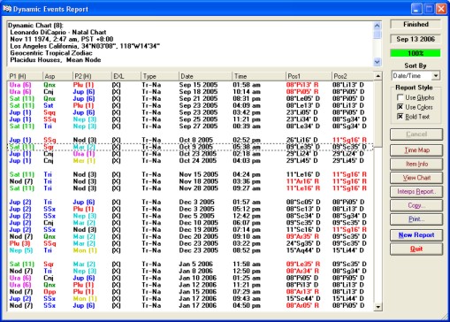Image resolution: width=450 pixels, height=322 pixels.
Task: Select the Dec 20 2005 Nod Qnx Mar row
Action: pyautogui.click(x=190, y=236)
